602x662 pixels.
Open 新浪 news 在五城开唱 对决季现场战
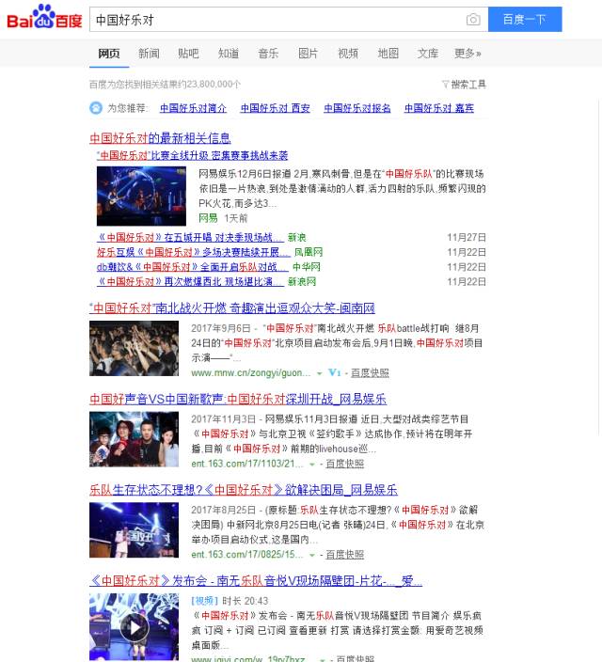point(190,237)
